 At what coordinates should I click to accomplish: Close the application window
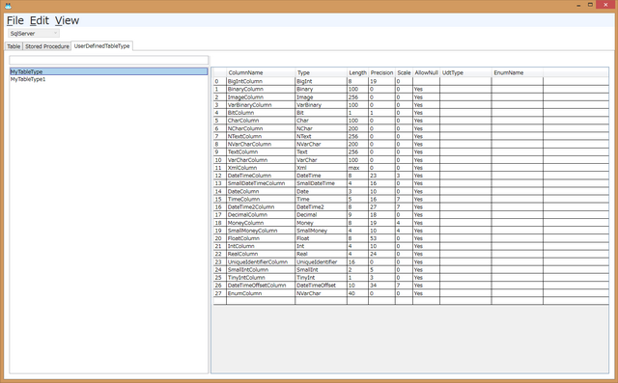[x=605, y=5]
